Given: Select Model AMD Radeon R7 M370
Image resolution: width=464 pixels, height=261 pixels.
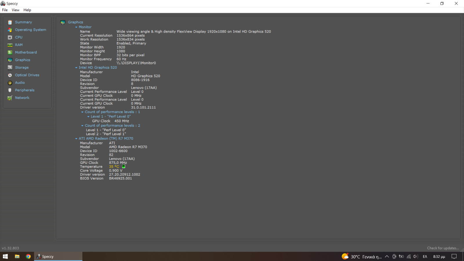Looking at the screenshot, I should point(128,147).
